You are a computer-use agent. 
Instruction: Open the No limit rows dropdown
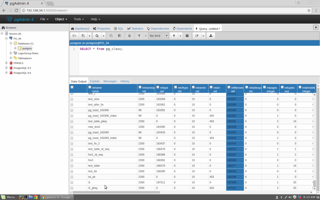tap(158, 36)
